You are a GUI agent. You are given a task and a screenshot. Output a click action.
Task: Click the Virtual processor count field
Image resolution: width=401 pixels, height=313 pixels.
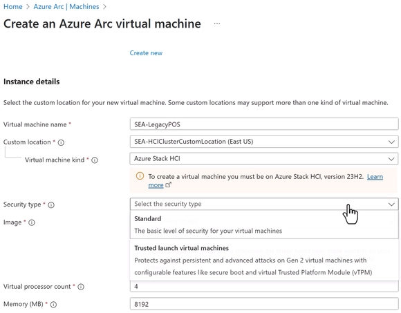[264, 287]
